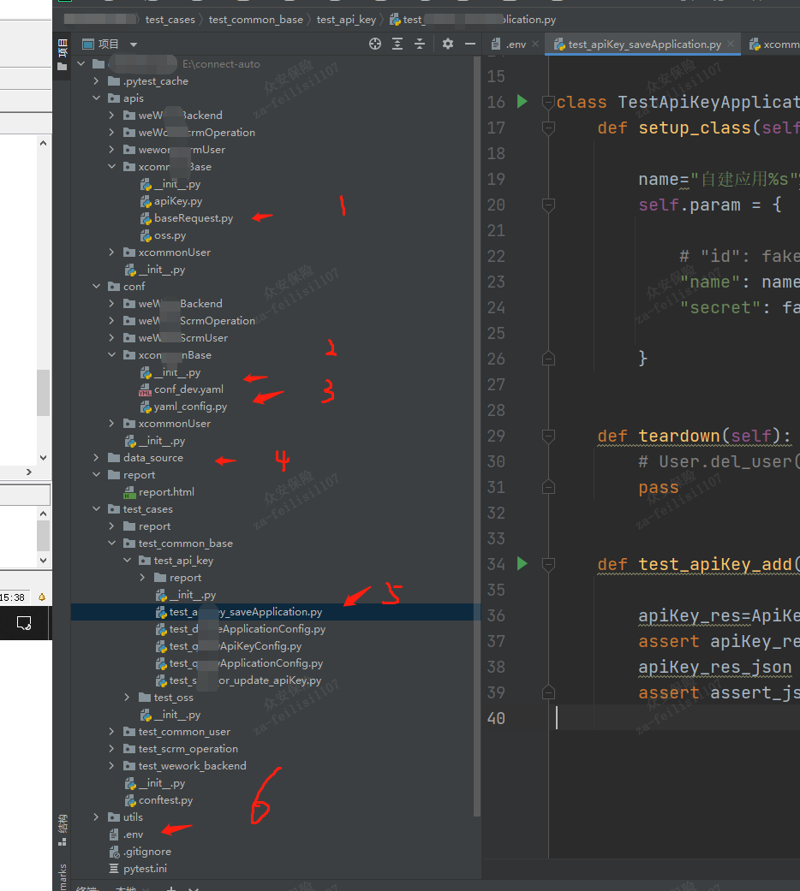Click the 'setup_class' method name

click(x=695, y=128)
